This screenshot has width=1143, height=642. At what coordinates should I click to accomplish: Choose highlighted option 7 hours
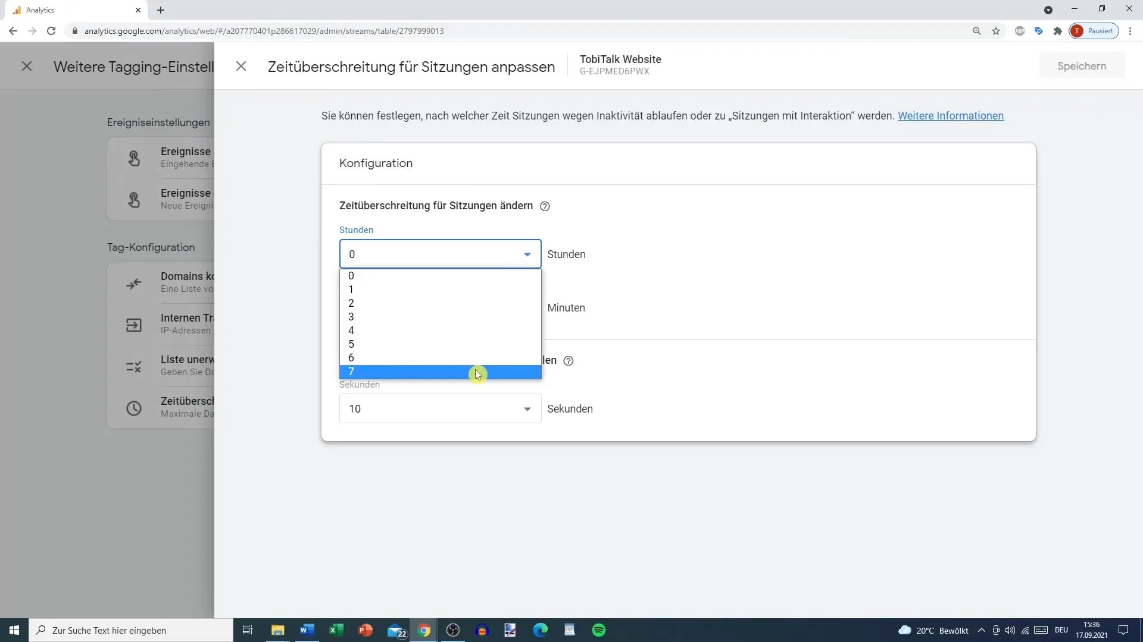(x=440, y=372)
